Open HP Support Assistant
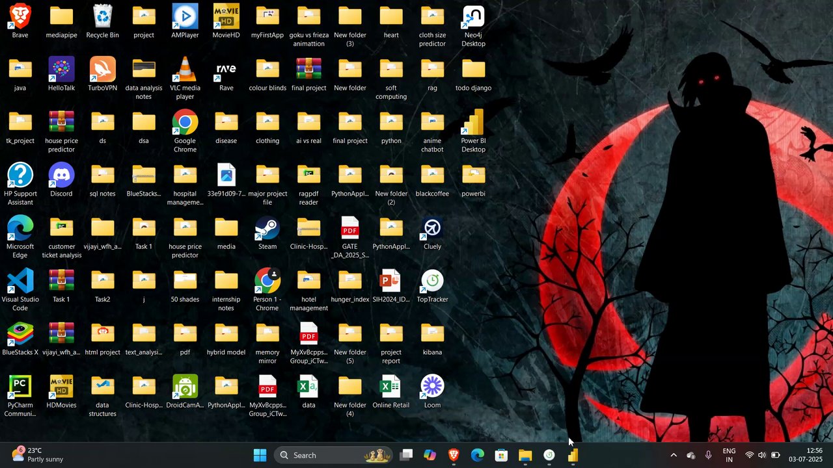 click(x=20, y=184)
